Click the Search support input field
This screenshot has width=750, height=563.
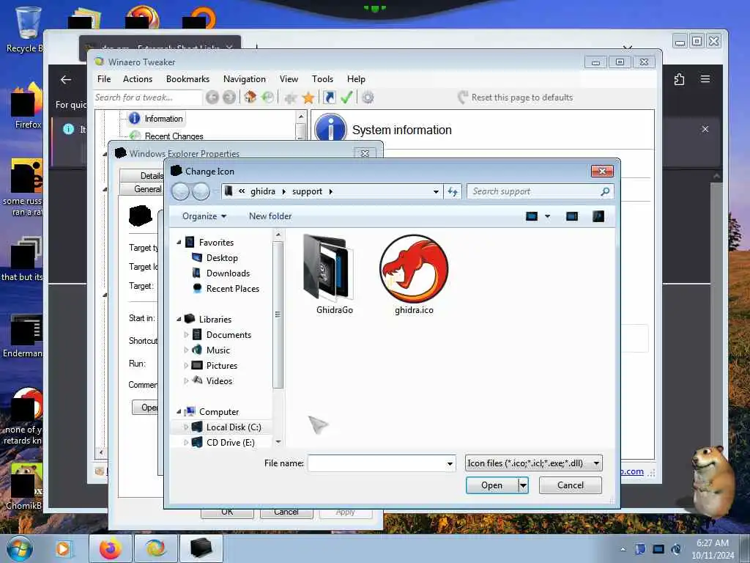534,191
